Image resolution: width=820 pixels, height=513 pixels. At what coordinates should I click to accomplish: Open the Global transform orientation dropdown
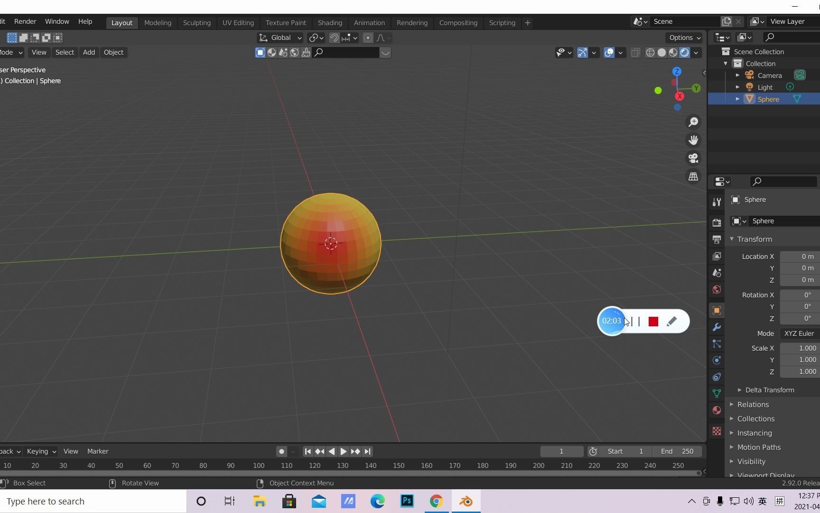pos(280,38)
